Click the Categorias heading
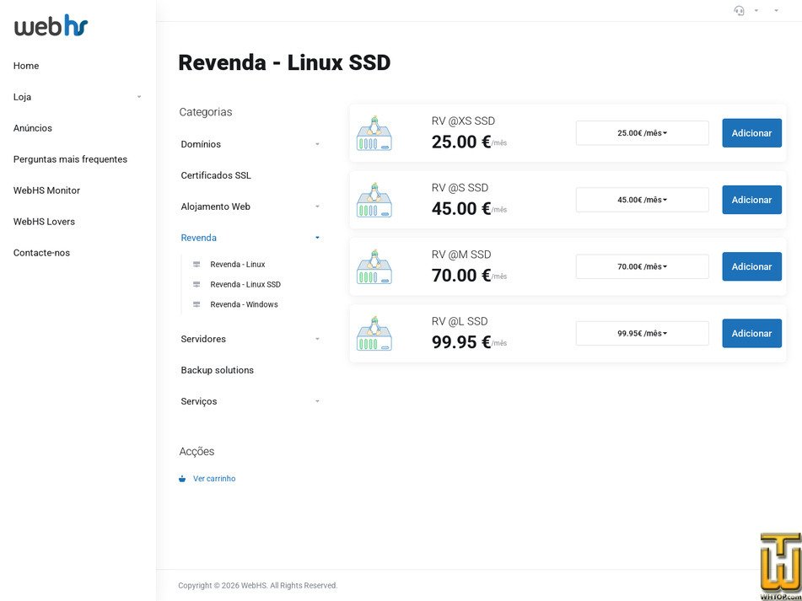 tap(206, 112)
